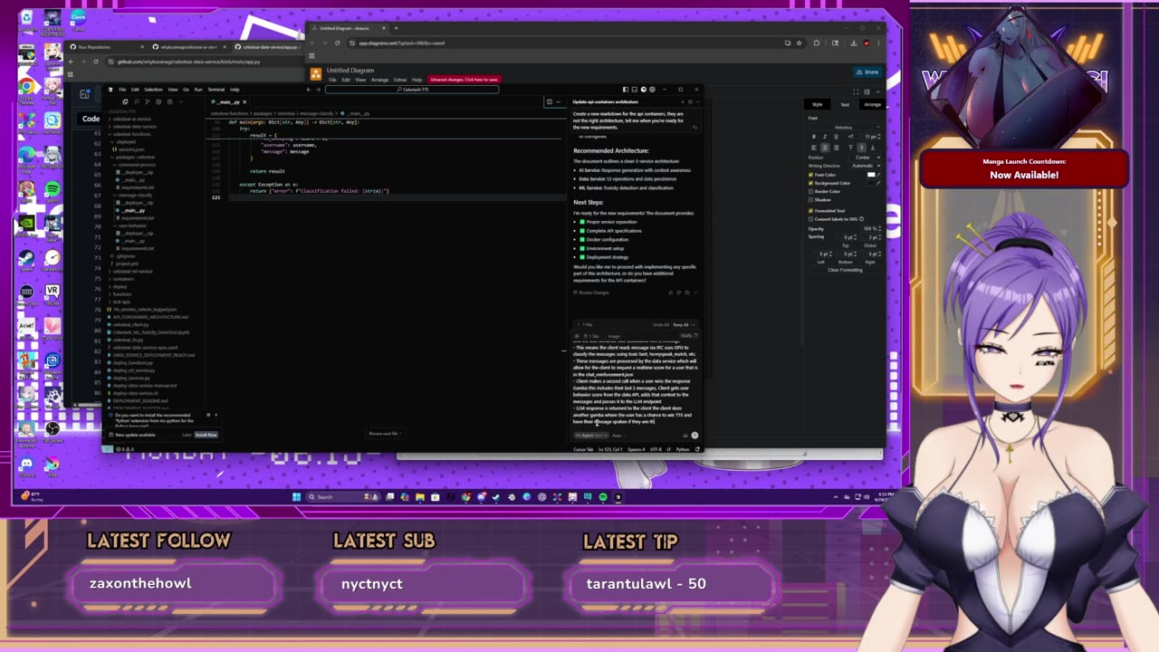Click the Clear Formatting button
The width and height of the screenshot is (1159, 652).
pos(845,270)
